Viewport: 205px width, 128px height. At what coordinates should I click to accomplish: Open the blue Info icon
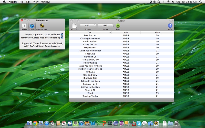pos(170,25)
